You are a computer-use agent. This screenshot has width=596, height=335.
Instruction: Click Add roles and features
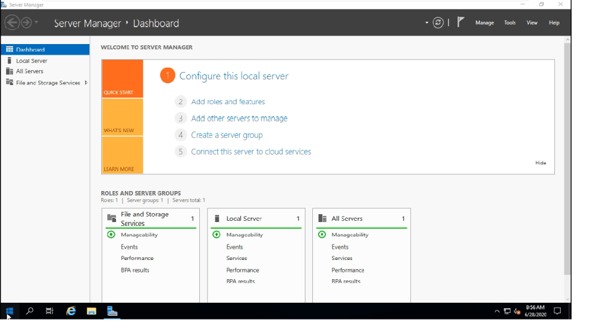[x=228, y=102]
